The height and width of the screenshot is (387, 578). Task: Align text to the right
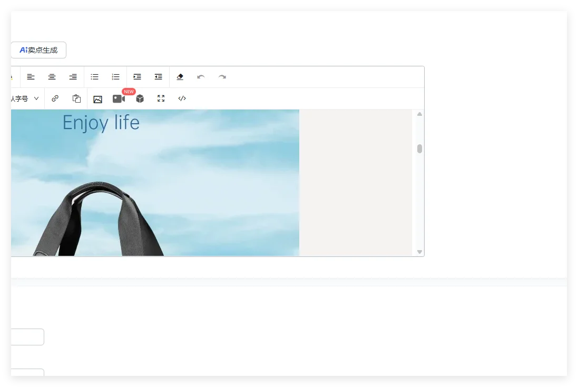[73, 77]
